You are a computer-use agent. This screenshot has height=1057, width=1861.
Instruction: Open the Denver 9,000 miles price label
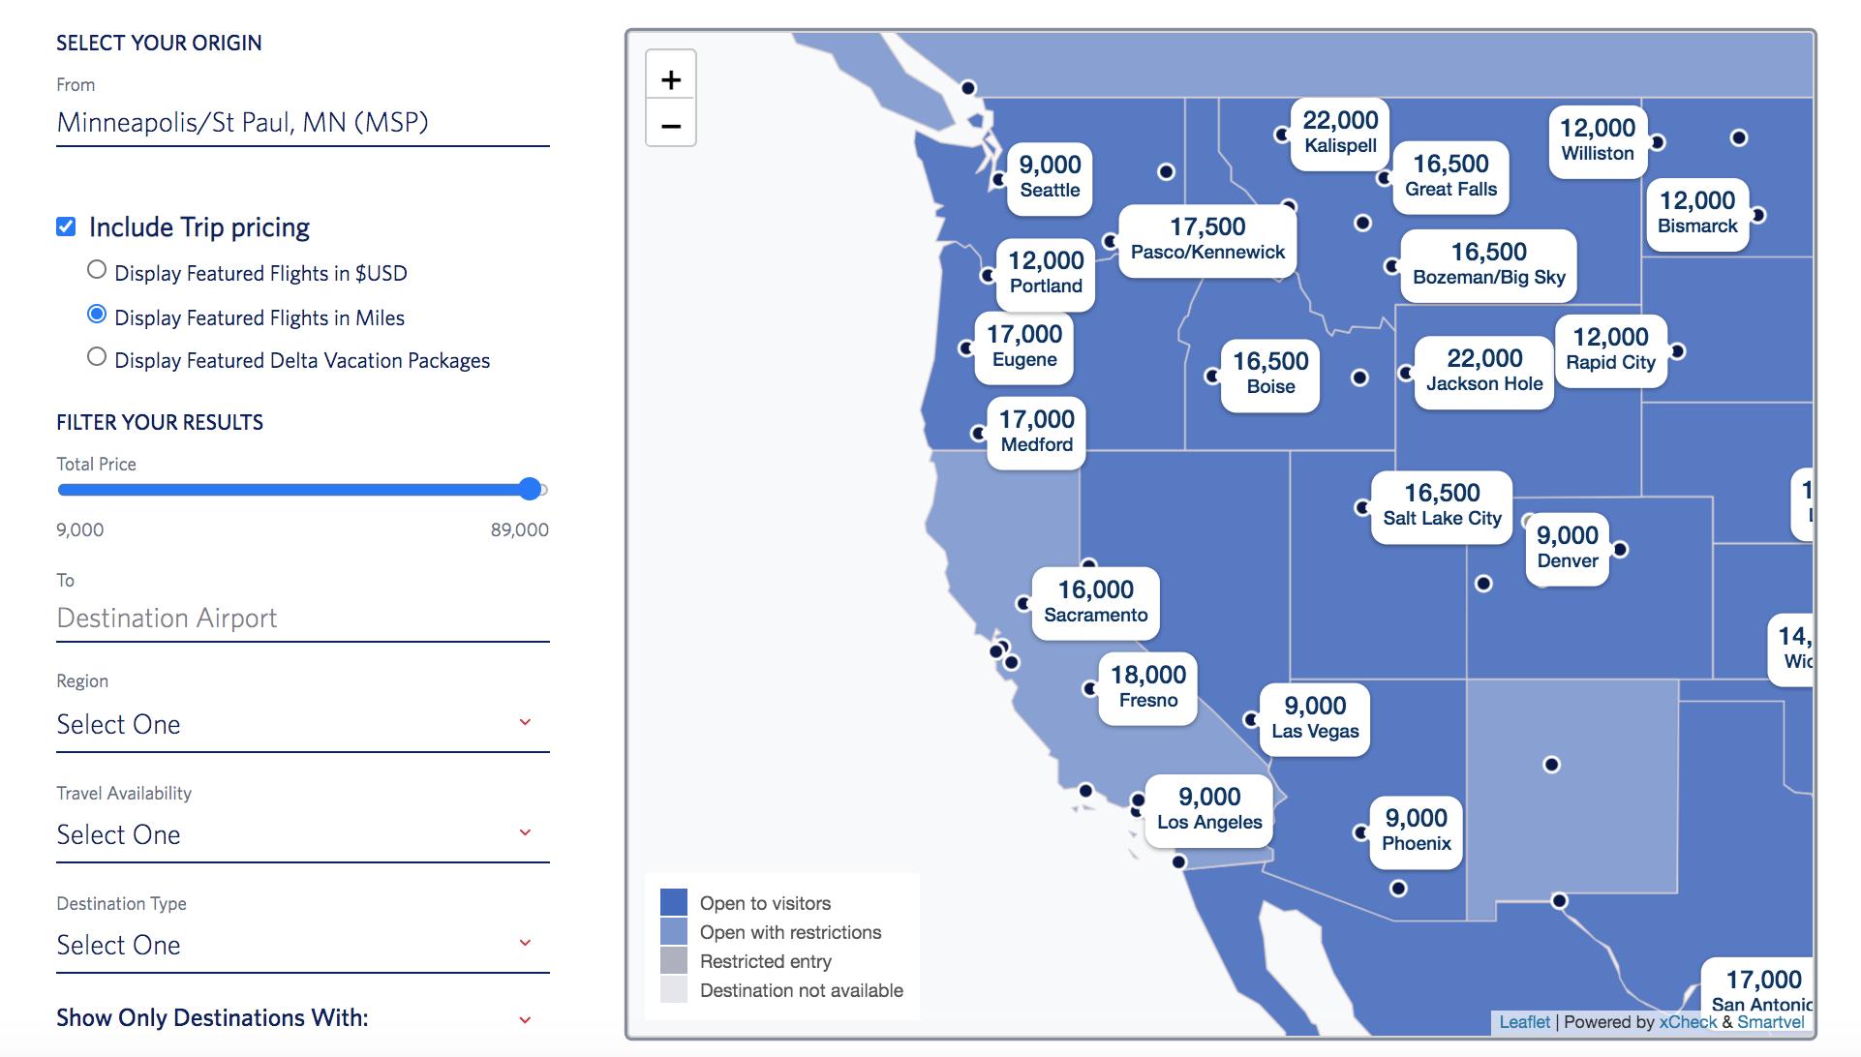(x=1568, y=547)
